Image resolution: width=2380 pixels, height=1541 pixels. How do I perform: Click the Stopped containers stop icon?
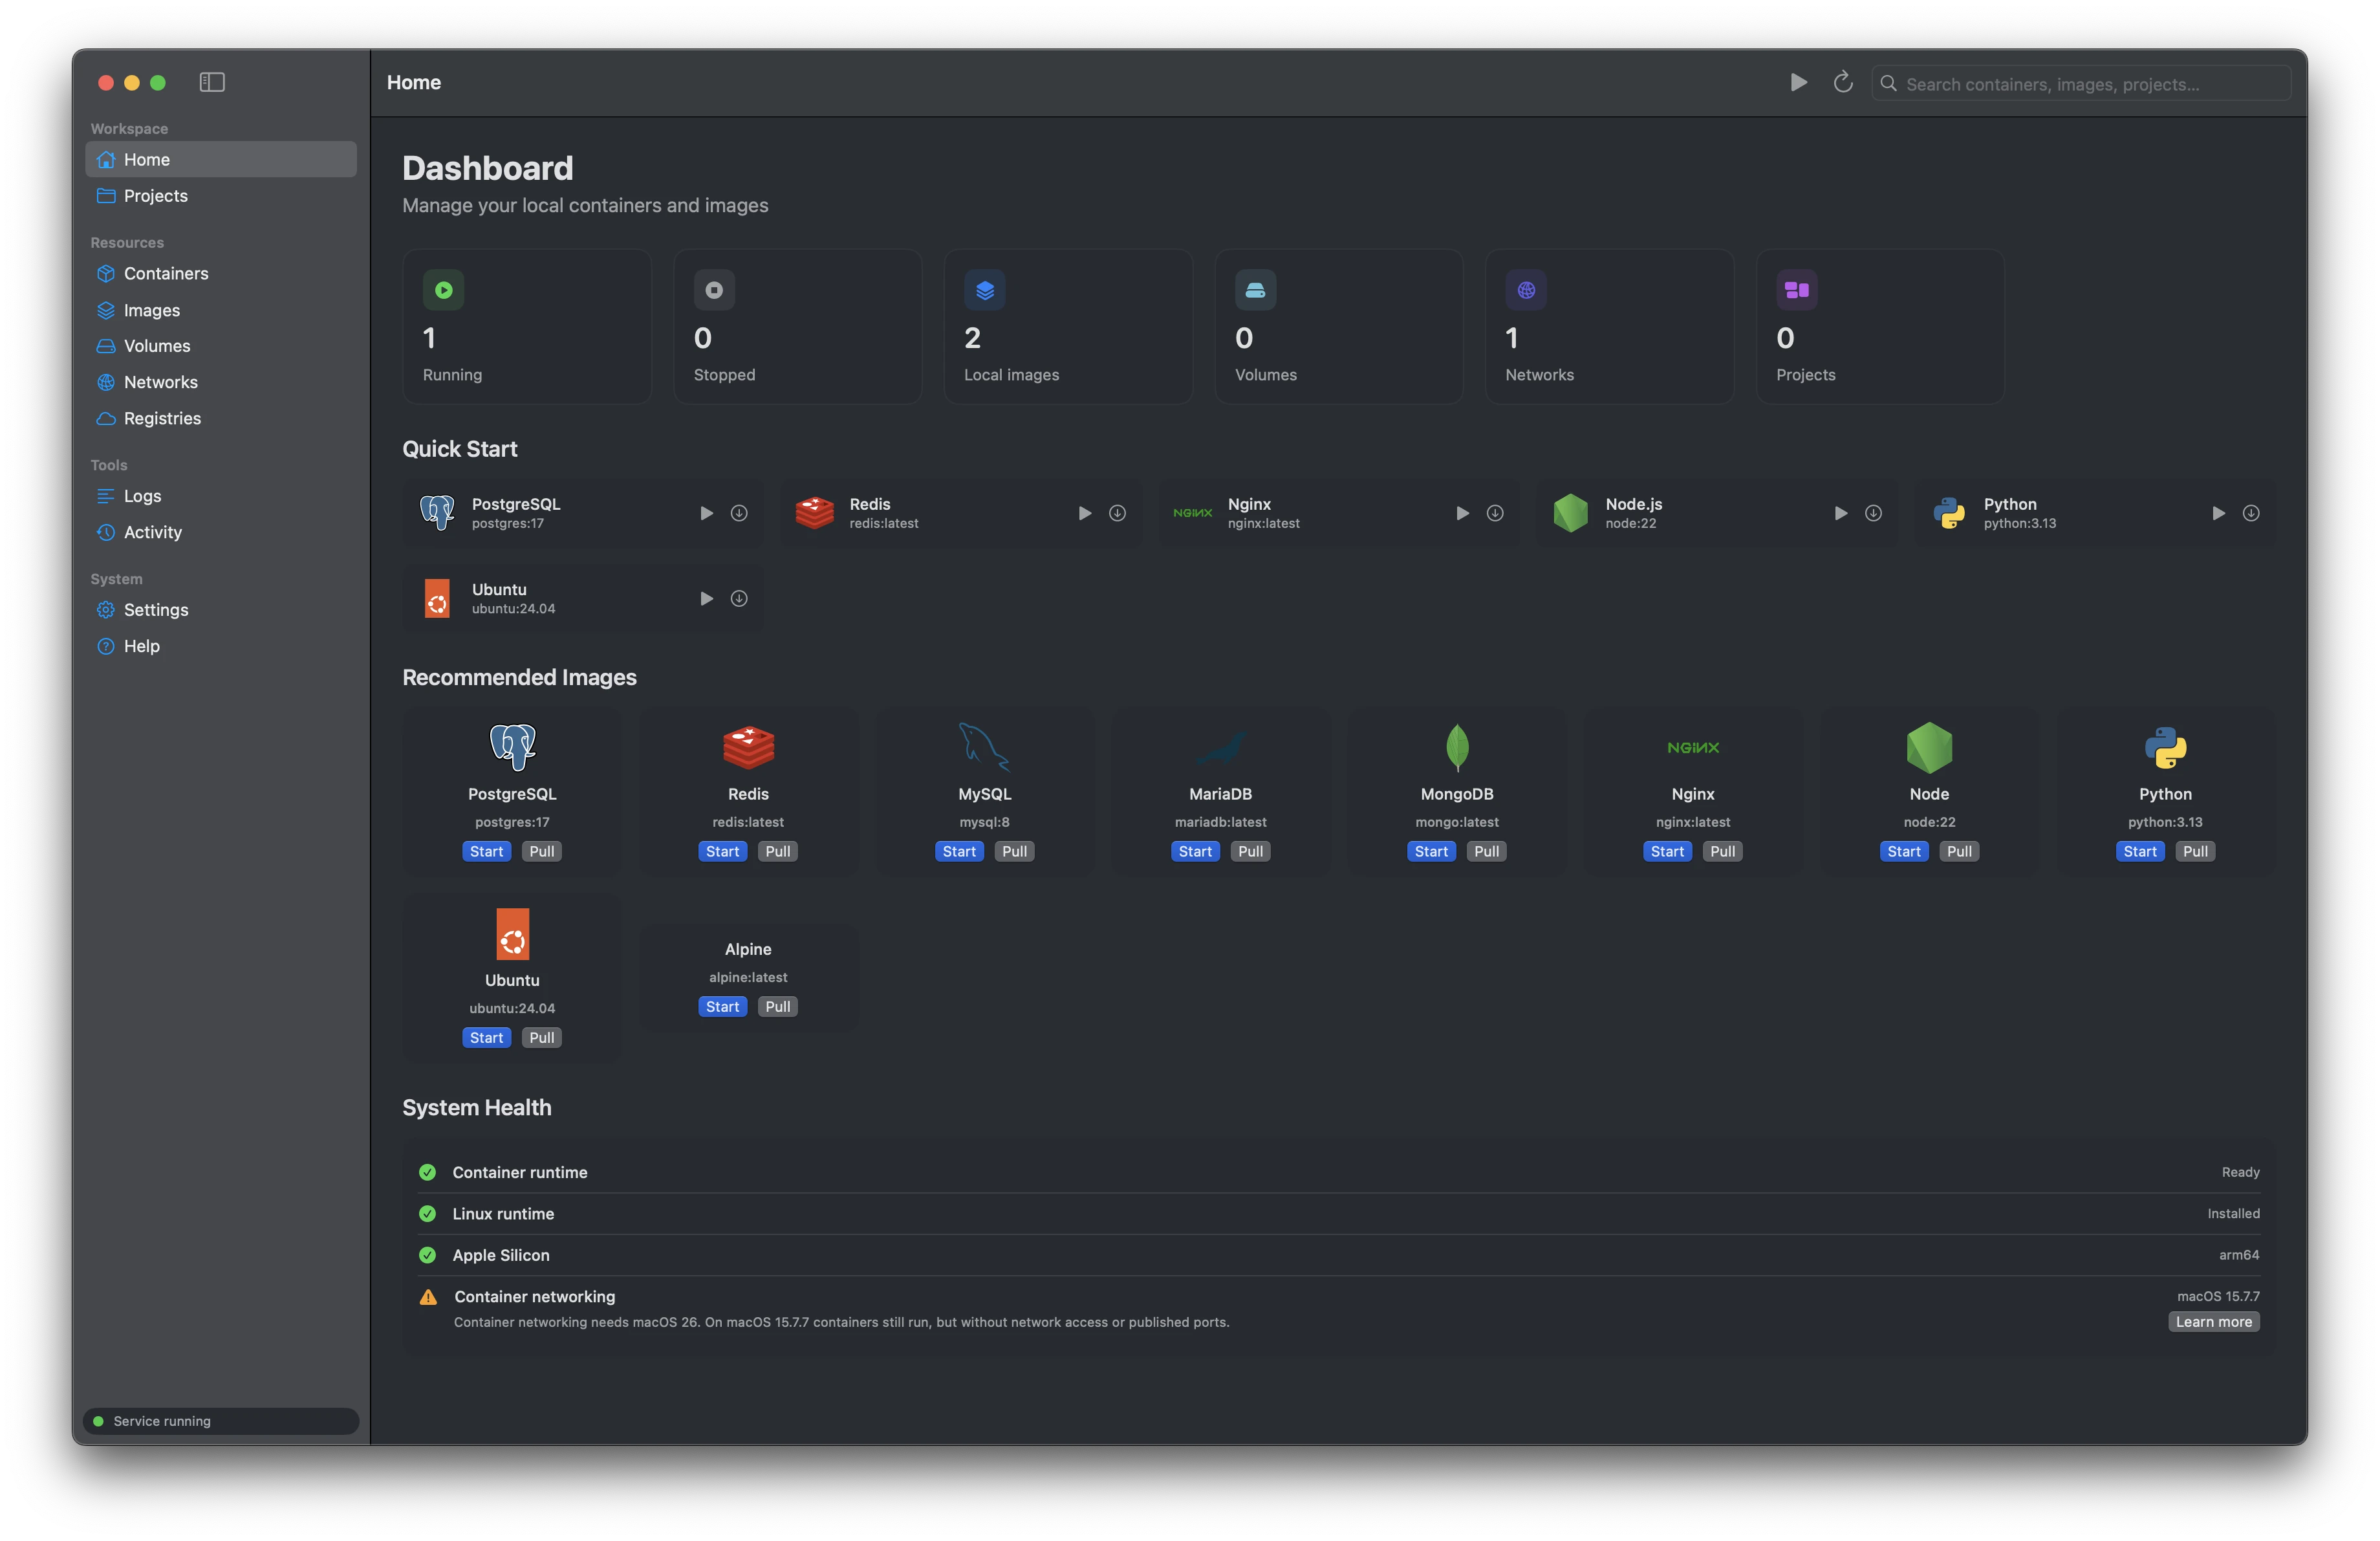coord(714,290)
